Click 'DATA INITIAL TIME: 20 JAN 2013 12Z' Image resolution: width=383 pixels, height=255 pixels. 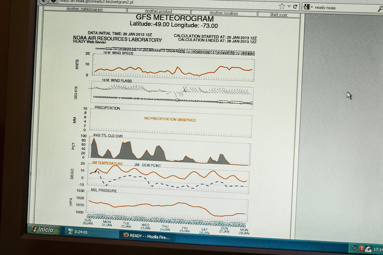[120, 33]
